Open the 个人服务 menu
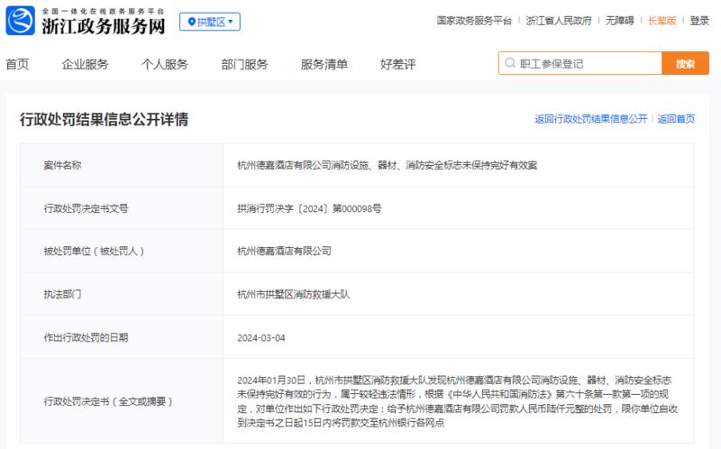 (165, 64)
